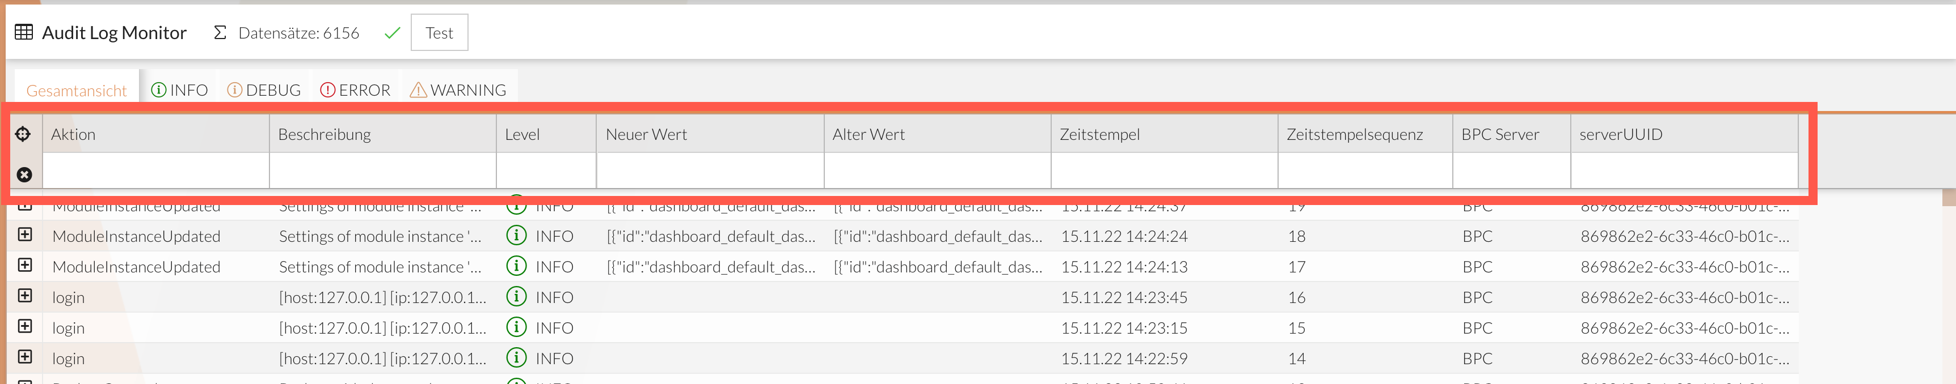Click the Datensätze: 6156 counter
The width and height of the screenshot is (1956, 384).
[x=298, y=32]
